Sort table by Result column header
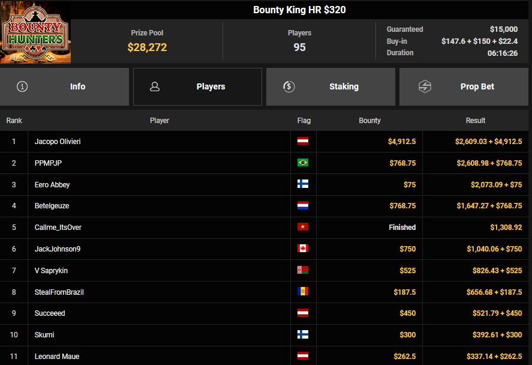532x365 pixels. click(476, 121)
